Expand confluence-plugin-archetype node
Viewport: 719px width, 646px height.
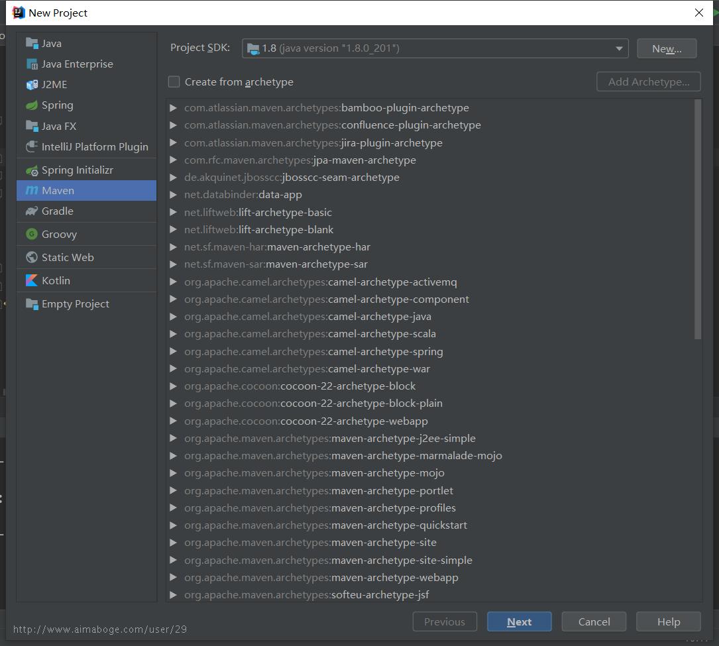(x=173, y=125)
